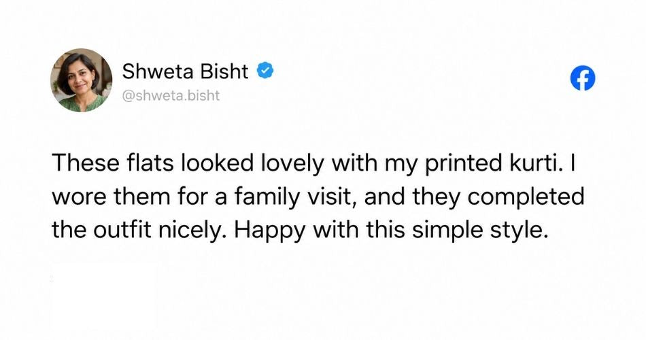
Task: Click the word 'wore' starting the second line
Action: point(79,198)
